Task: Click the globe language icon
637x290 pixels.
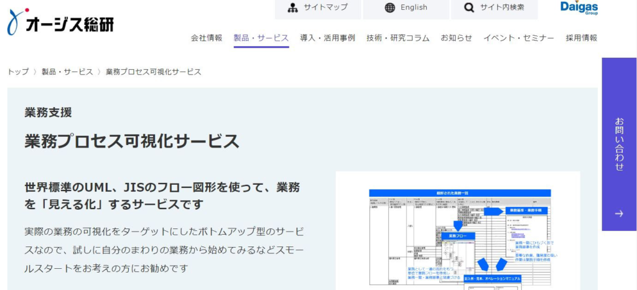Action: coord(390,8)
